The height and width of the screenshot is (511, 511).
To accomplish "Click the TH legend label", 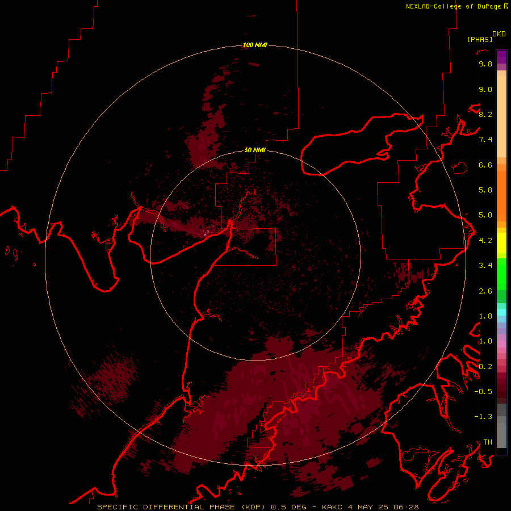I will click(488, 442).
